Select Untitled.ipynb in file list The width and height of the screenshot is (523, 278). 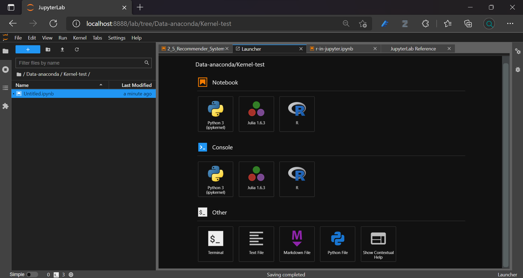coord(84,94)
